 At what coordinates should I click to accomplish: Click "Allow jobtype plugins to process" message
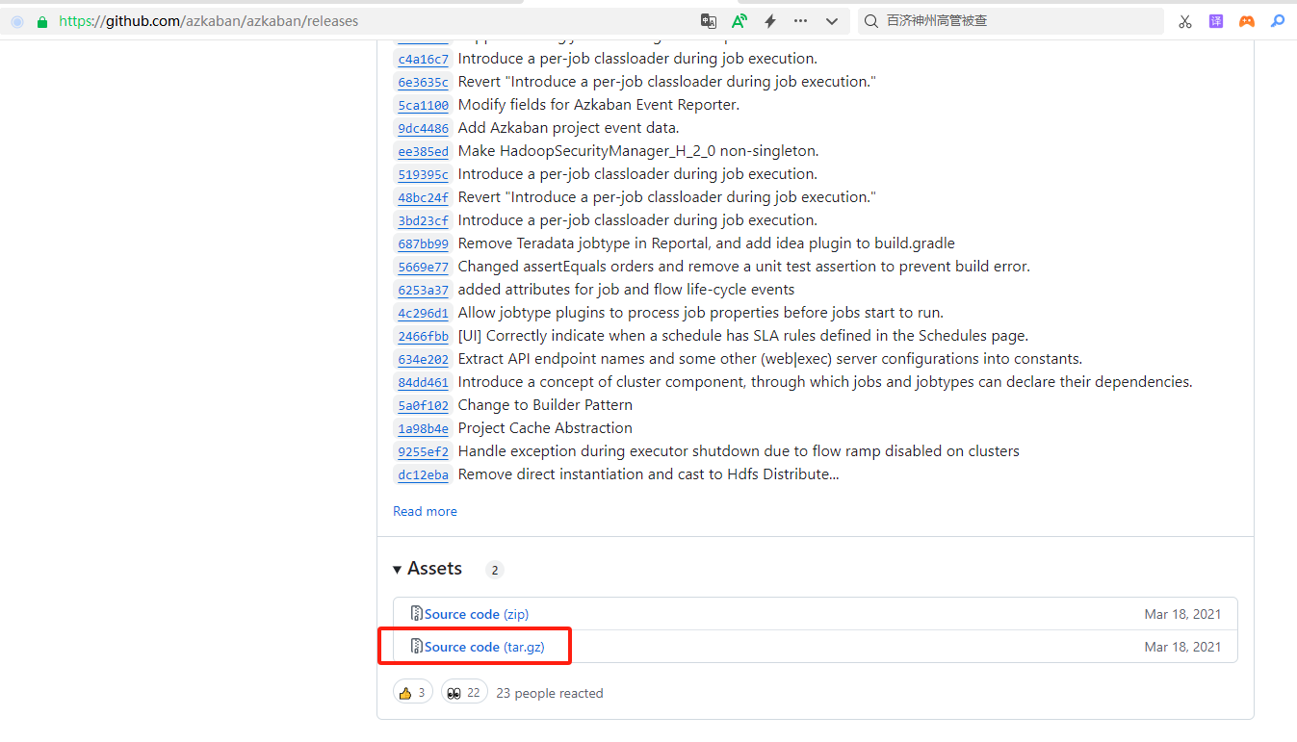pos(701,313)
